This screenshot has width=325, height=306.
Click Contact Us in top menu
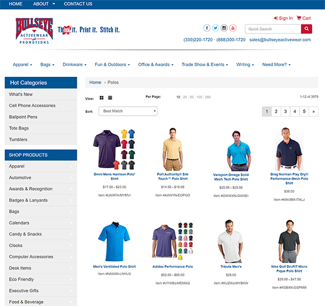[x=78, y=4]
